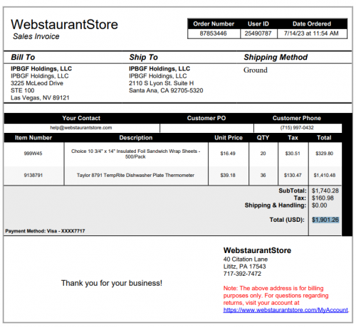This screenshot has height=327, width=356.
Task: Click line total $329.80
Action: 325,154
